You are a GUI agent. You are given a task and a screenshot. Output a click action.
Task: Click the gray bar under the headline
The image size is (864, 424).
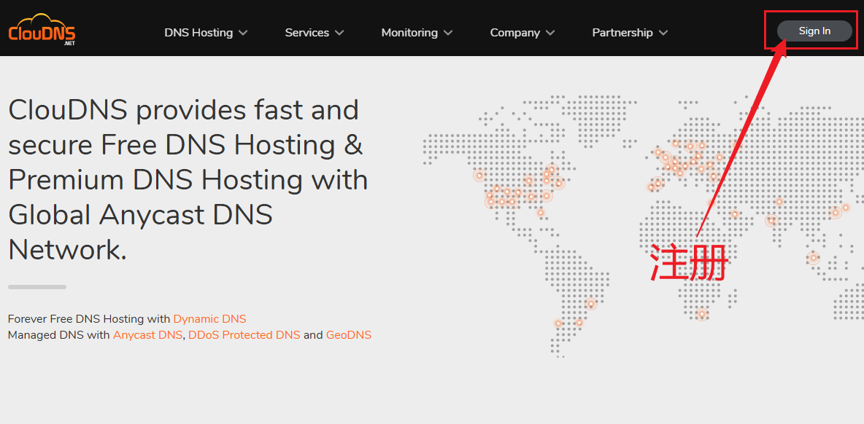37,287
